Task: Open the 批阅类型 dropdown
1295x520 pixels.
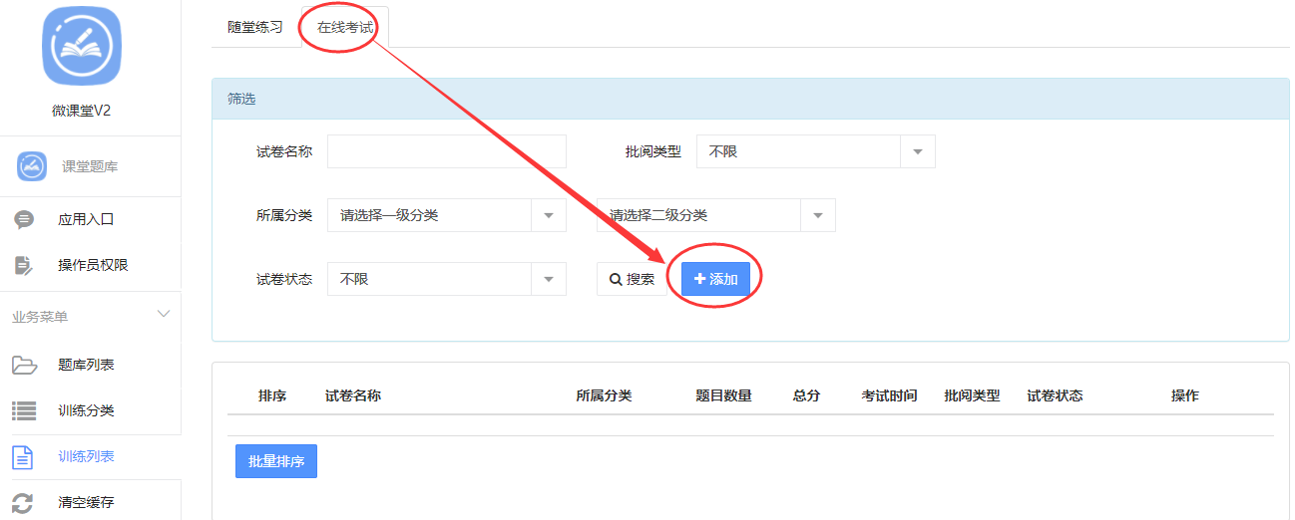Action: click(x=816, y=151)
